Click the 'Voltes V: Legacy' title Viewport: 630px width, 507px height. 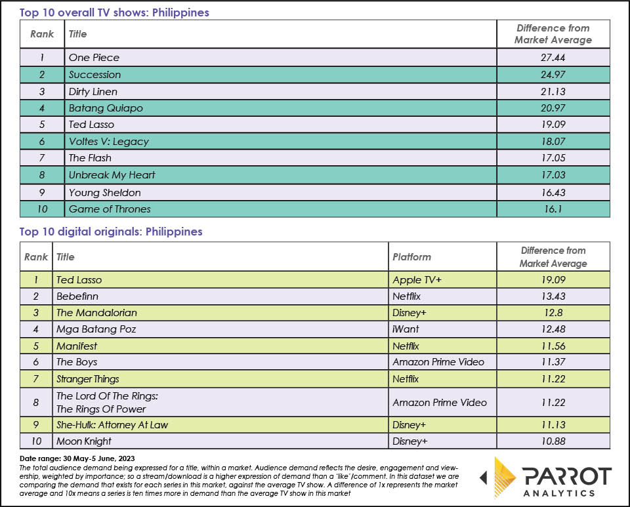pyautogui.click(x=108, y=141)
